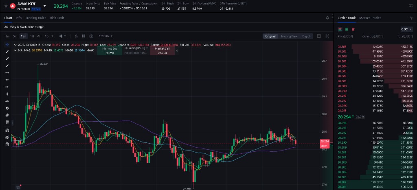Expand the AVAXUSDT pair selector arrow

(x=44, y=6)
